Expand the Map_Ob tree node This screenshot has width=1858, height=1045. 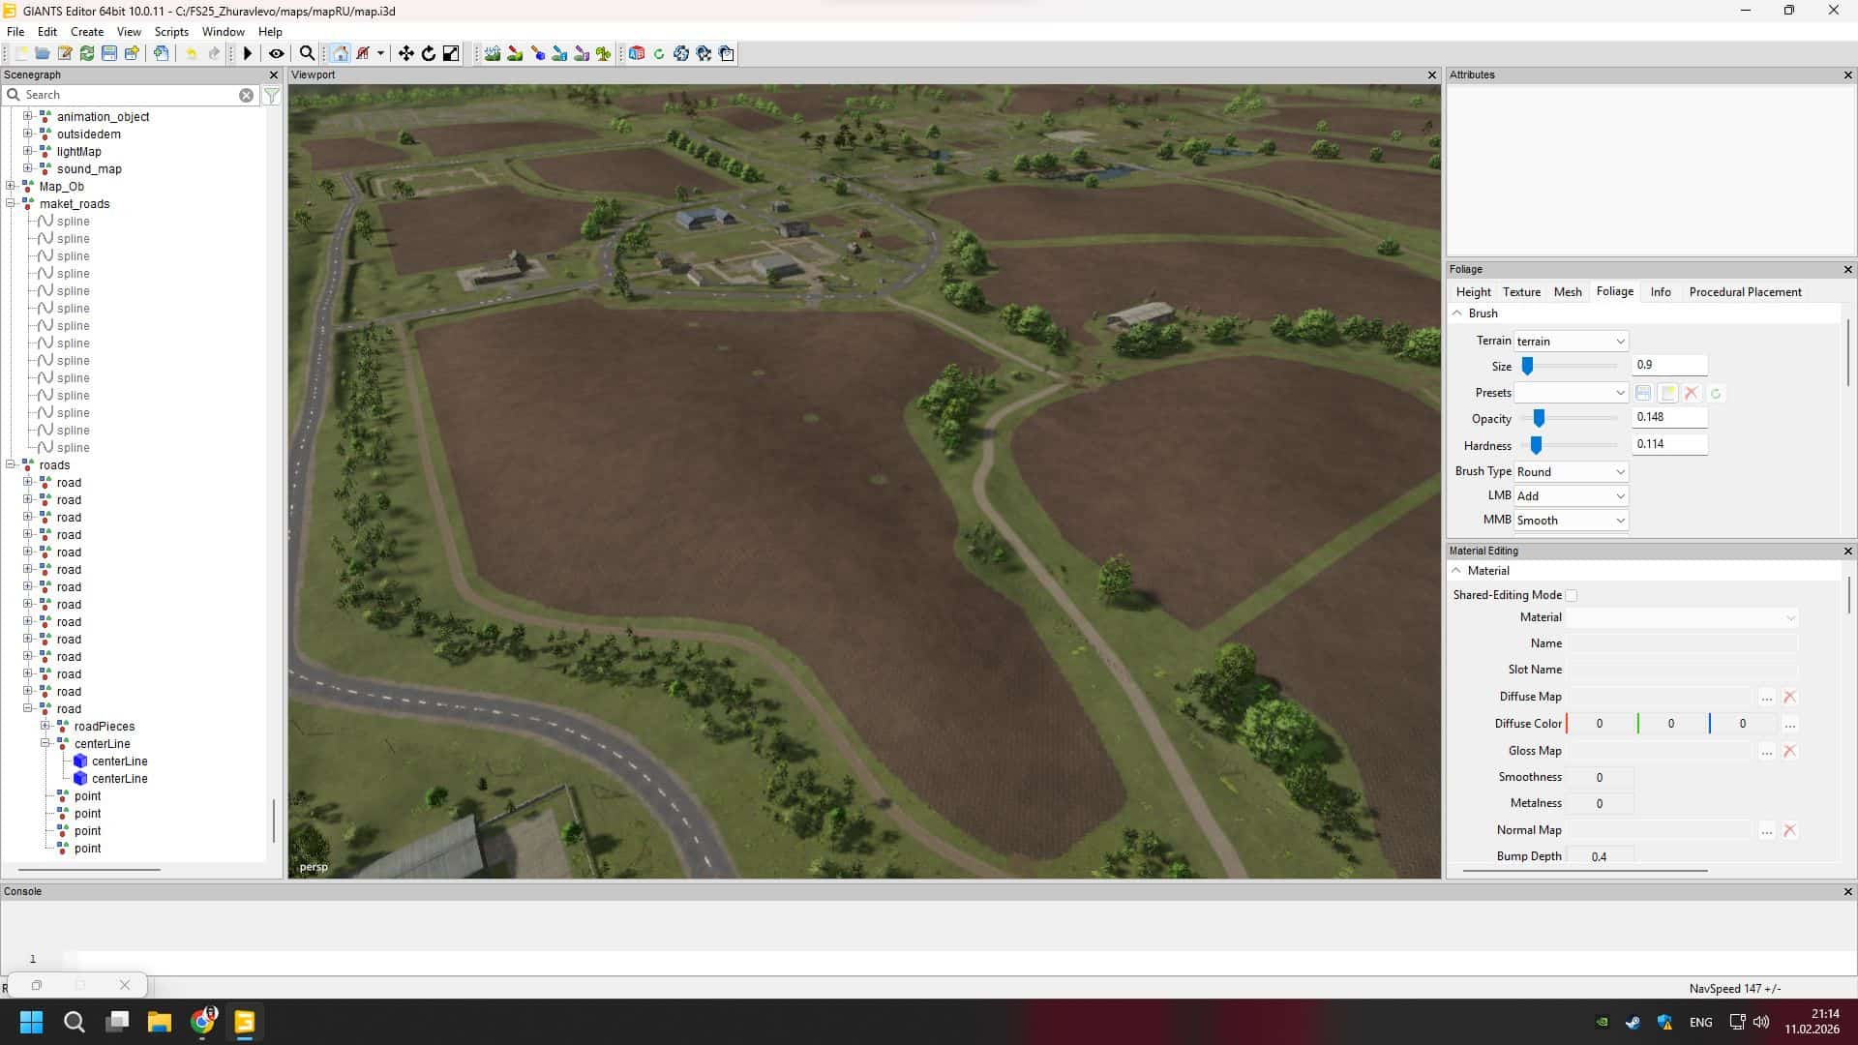(11, 187)
